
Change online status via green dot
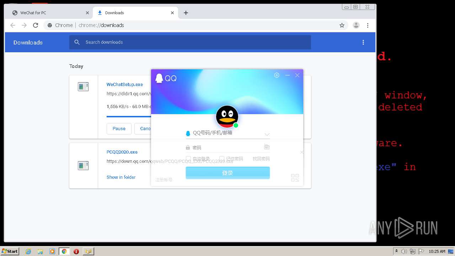[236, 125]
